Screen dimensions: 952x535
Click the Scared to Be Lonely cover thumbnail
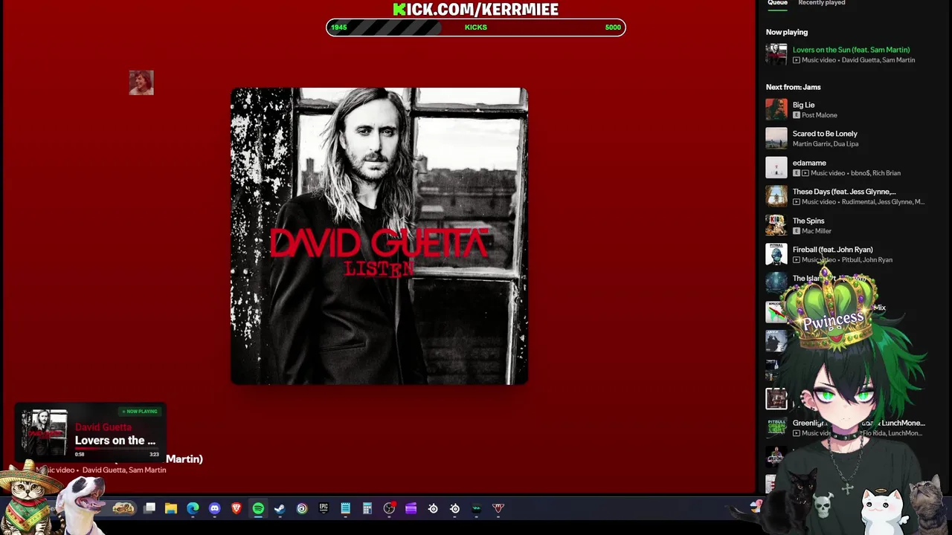776,139
